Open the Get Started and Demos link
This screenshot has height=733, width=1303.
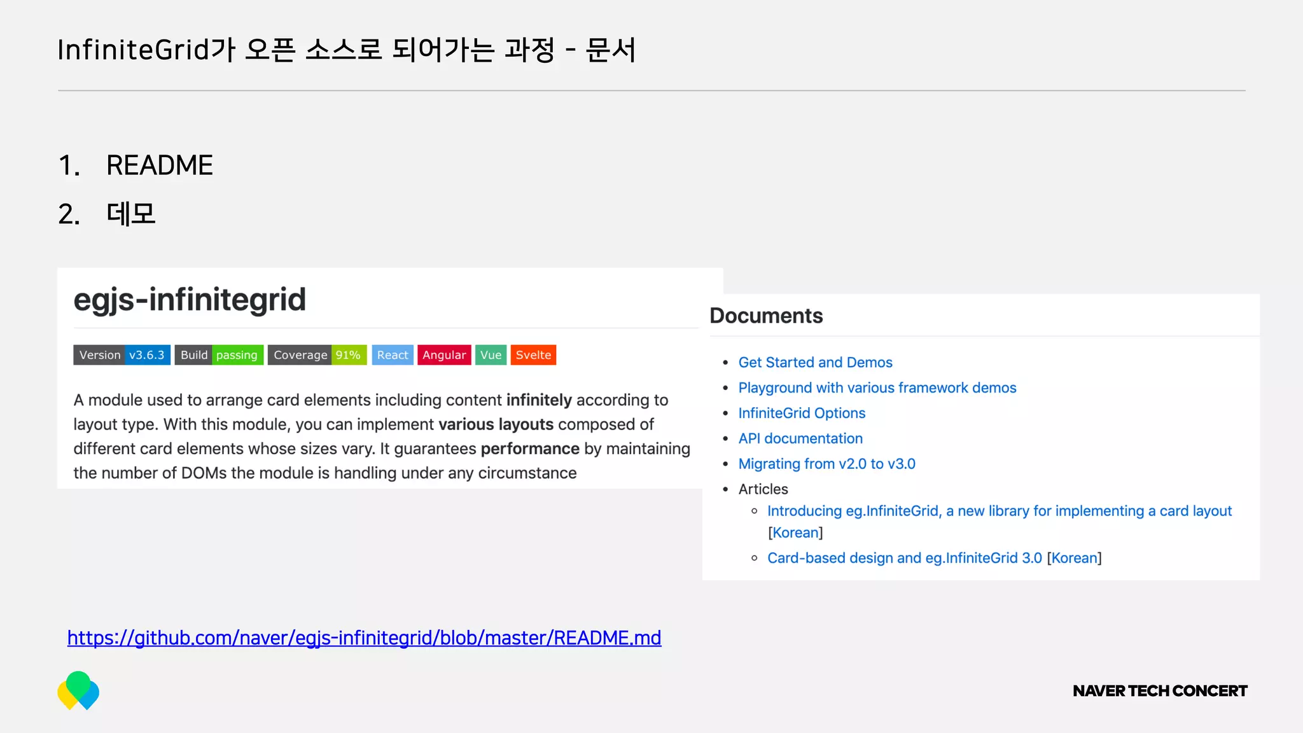[815, 362]
